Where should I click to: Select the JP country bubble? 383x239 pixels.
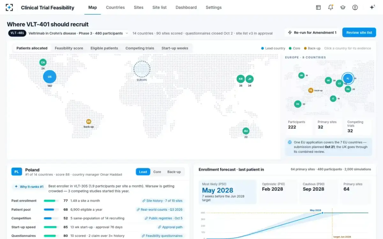click(x=250, y=79)
